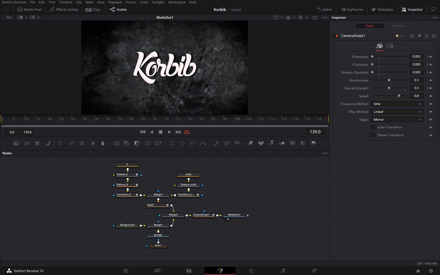The height and width of the screenshot is (275, 440).
Task: Add a Matte Control tool from the toolbar
Action: (137, 143)
